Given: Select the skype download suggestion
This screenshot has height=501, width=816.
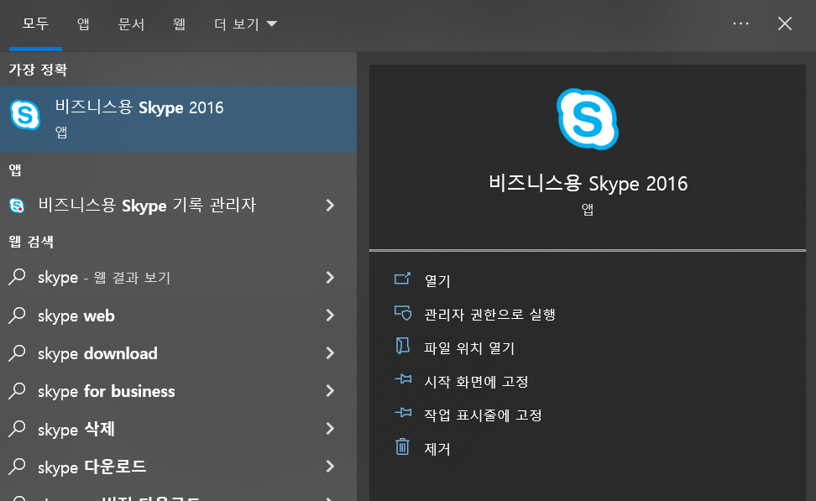Looking at the screenshot, I should click(x=178, y=353).
